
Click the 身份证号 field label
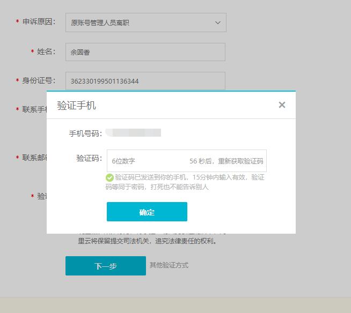[x=38, y=80]
